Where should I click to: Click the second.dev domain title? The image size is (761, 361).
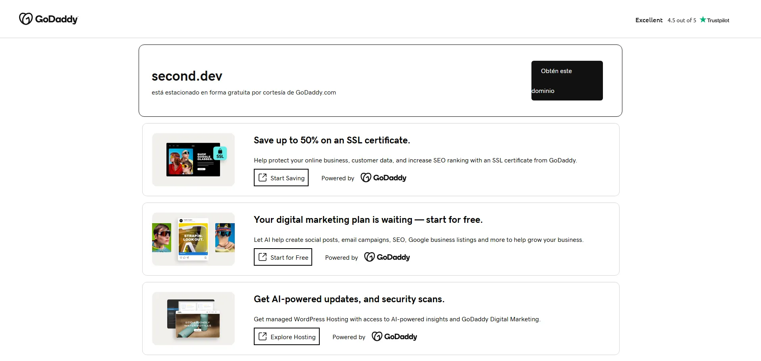coord(187,76)
